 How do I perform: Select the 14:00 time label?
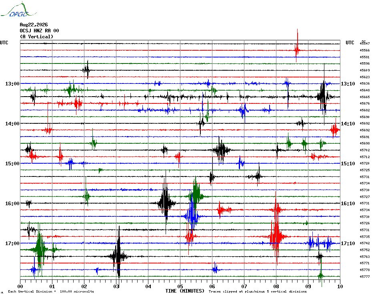point(12,124)
